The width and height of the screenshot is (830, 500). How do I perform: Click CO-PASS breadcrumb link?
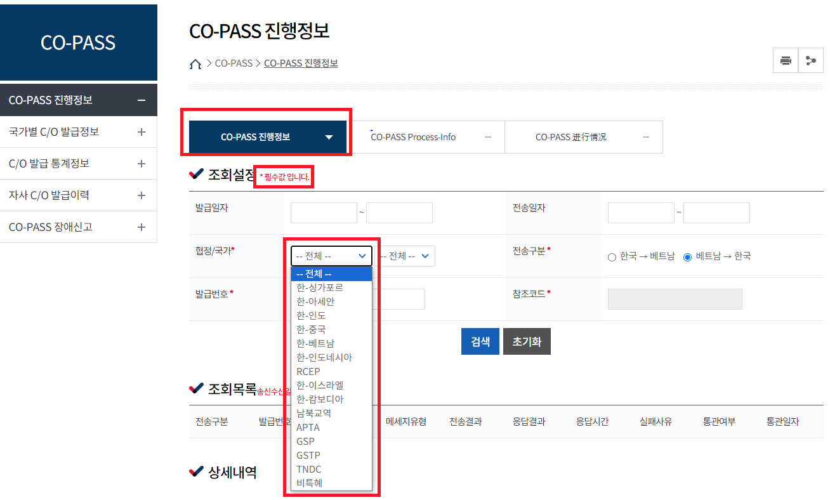coord(234,63)
